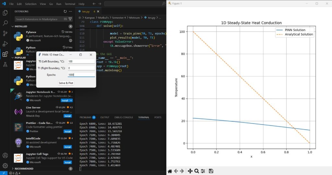Save the figure with the floppy disk icon
This screenshot has height=175, width=332.
click(211, 171)
